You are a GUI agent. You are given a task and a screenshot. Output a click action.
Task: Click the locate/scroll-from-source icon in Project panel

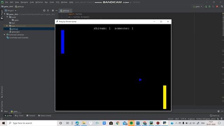coord(44,10)
